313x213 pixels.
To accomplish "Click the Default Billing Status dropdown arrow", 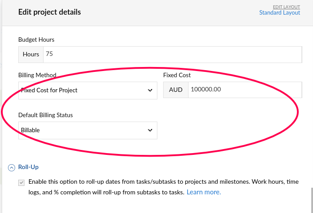I will 150,130.
